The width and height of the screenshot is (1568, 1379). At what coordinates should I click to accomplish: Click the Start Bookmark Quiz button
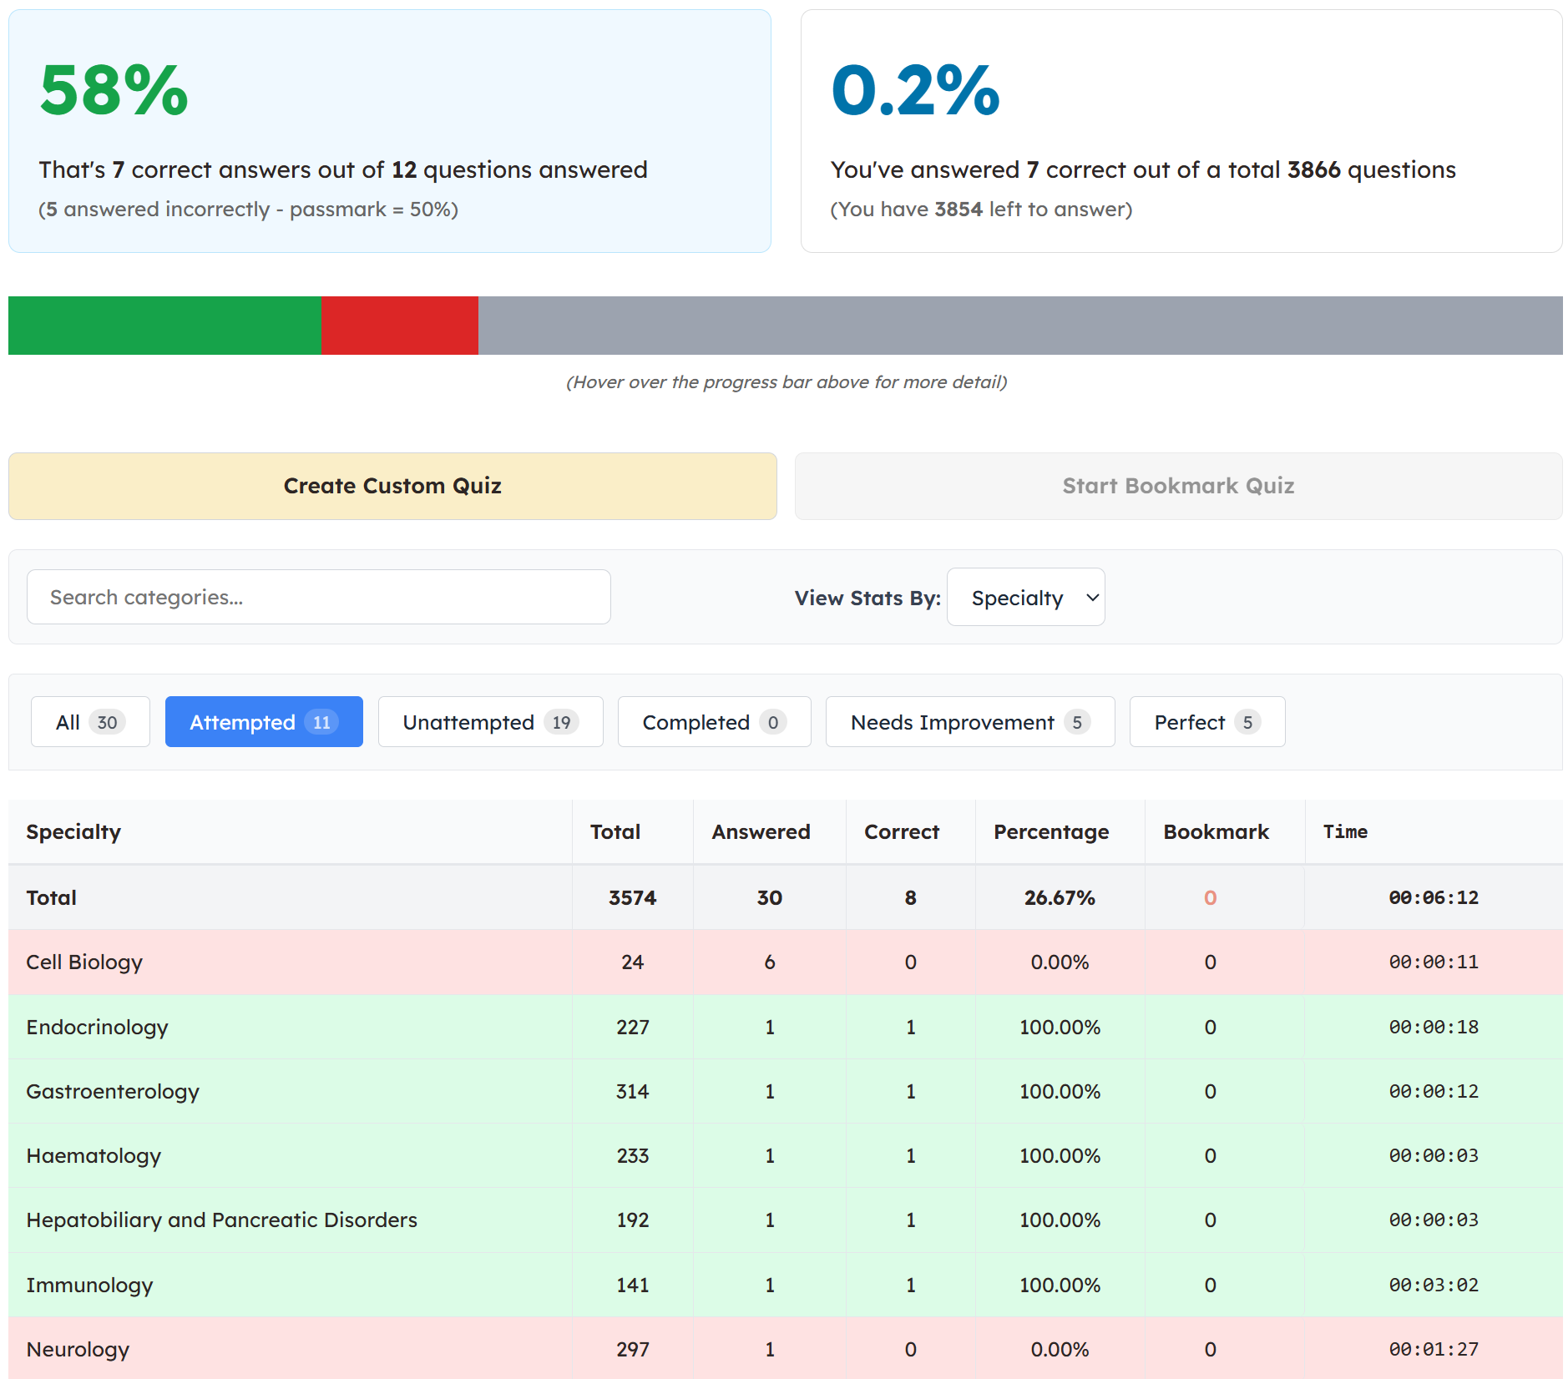(x=1178, y=486)
